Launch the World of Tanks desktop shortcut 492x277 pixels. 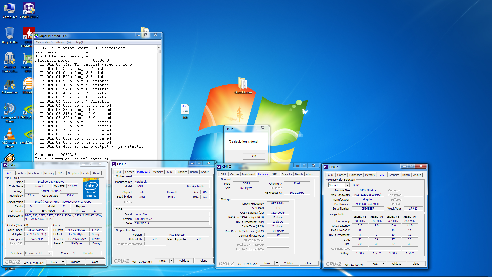click(10, 62)
